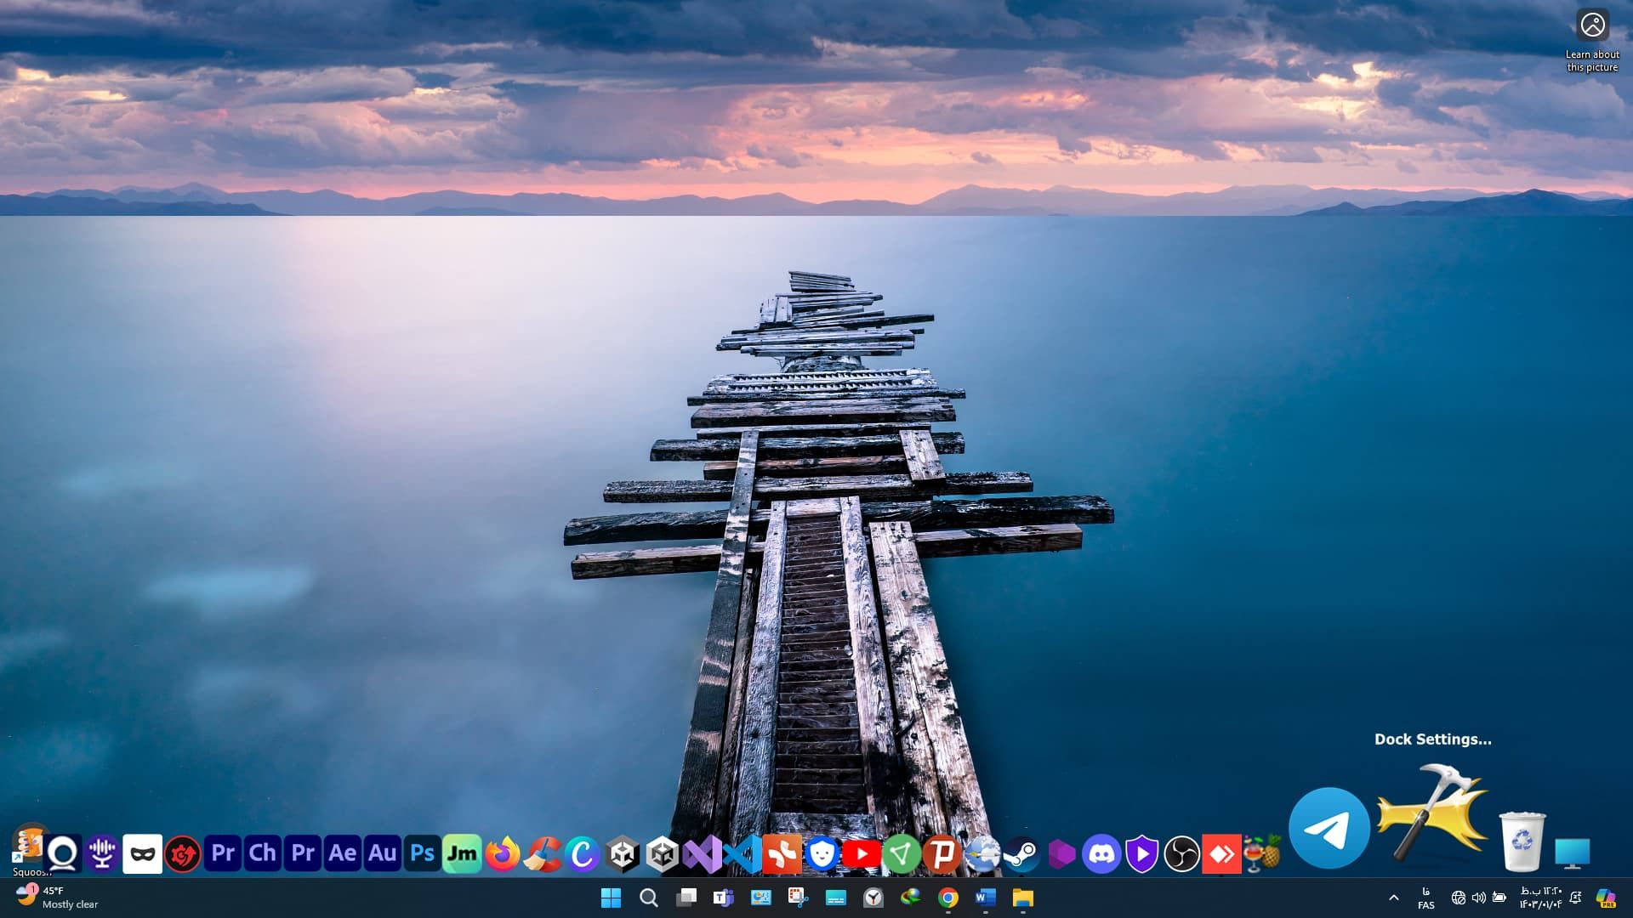Click Learn about this picture
Viewport: 1633px width, 918px height.
(x=1592, y=41)
